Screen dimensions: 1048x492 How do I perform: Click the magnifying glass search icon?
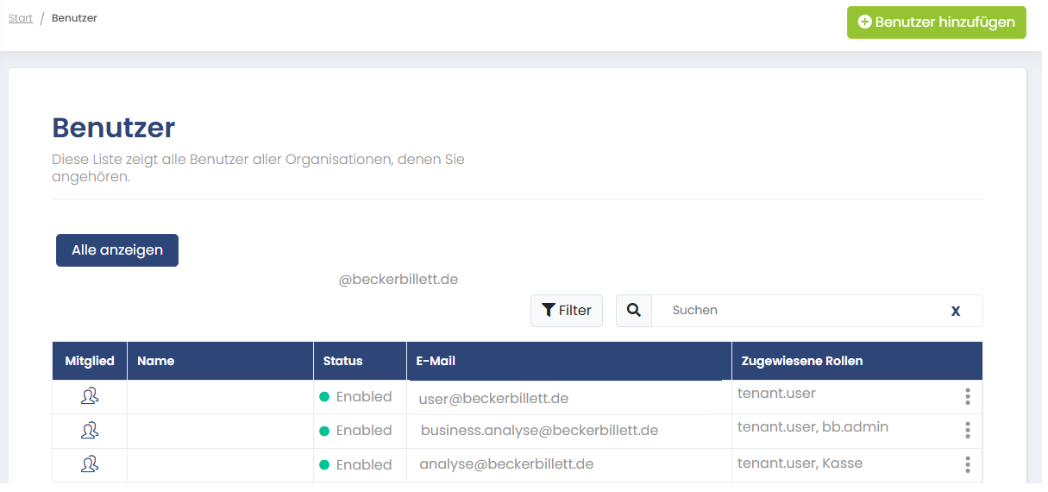tap(634, 311)
